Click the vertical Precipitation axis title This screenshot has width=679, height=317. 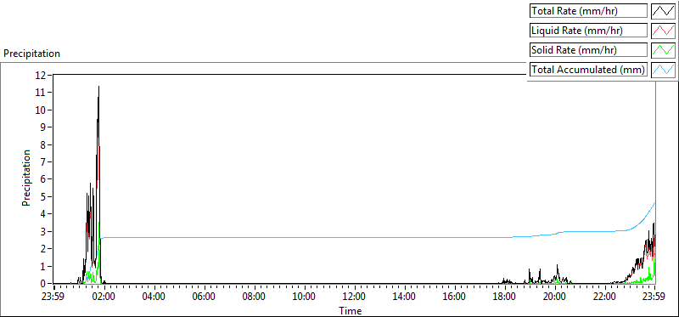[x=26, y=178]
